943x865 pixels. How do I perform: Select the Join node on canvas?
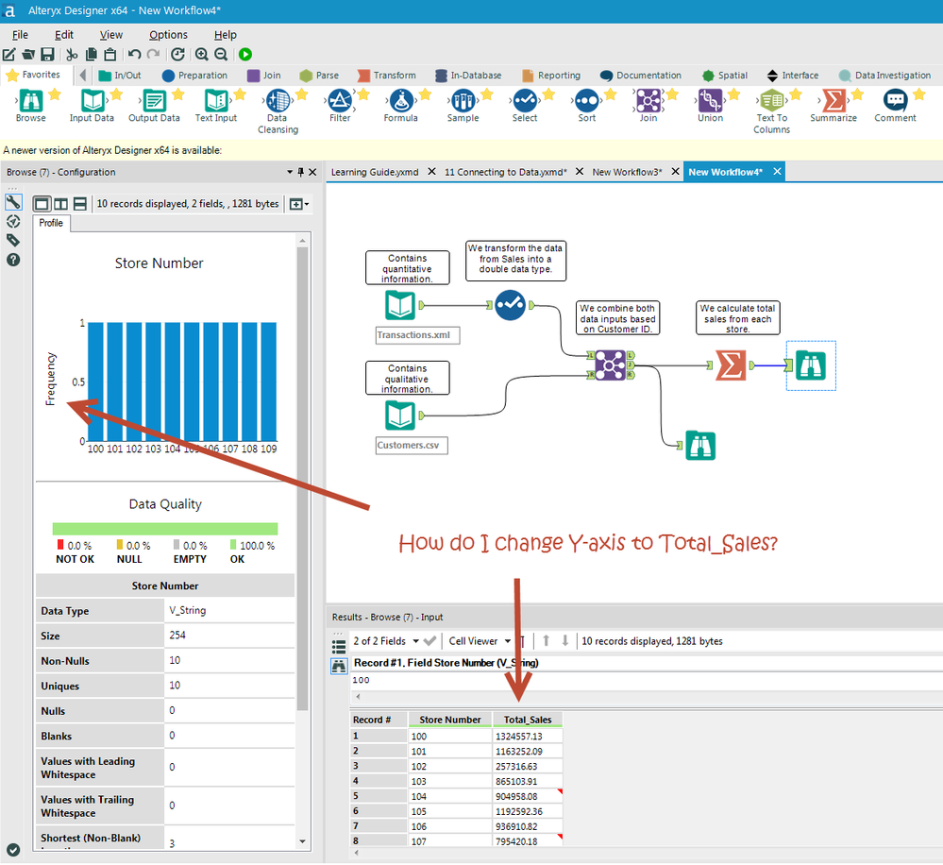coord(611,365)
